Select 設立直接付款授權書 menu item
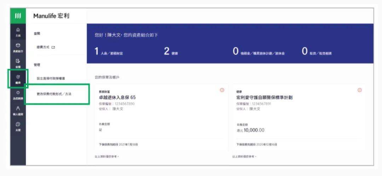The width and height of the screenshot is (382, 176). click(51, 79)
